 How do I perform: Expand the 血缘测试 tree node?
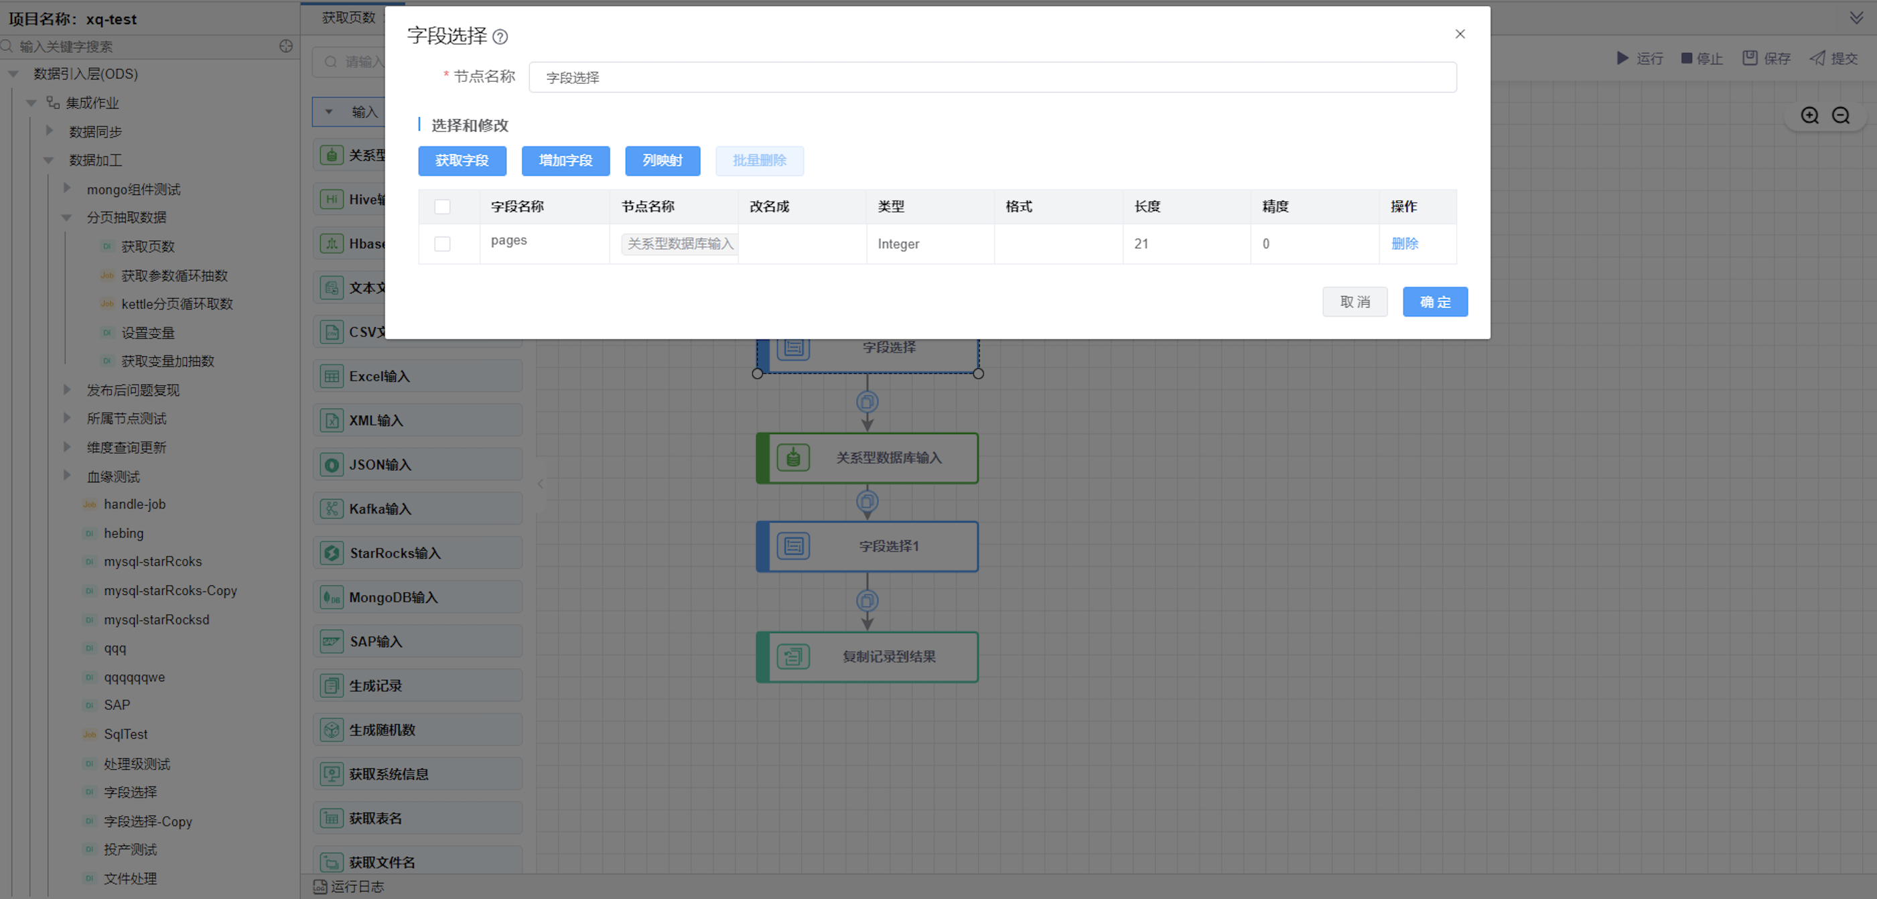click(x=67, y=476)
